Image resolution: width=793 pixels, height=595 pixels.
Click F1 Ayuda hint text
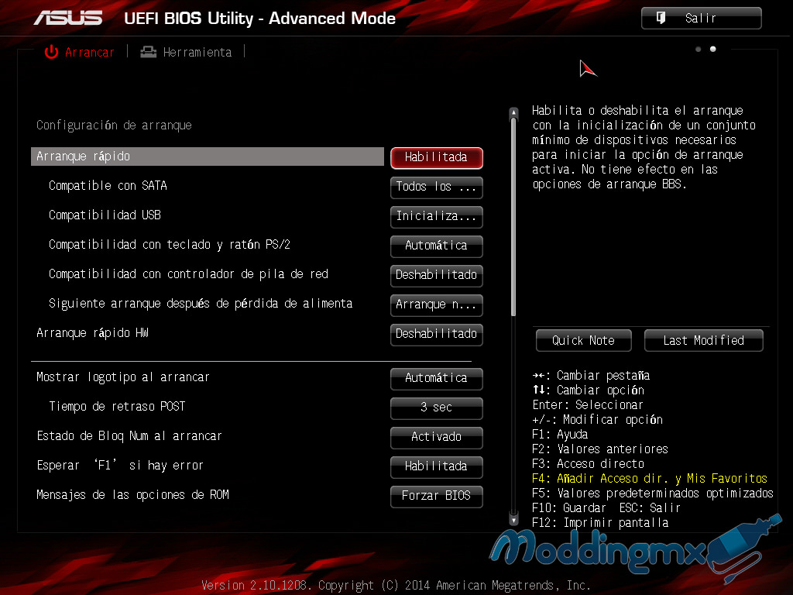coord(560,434)
